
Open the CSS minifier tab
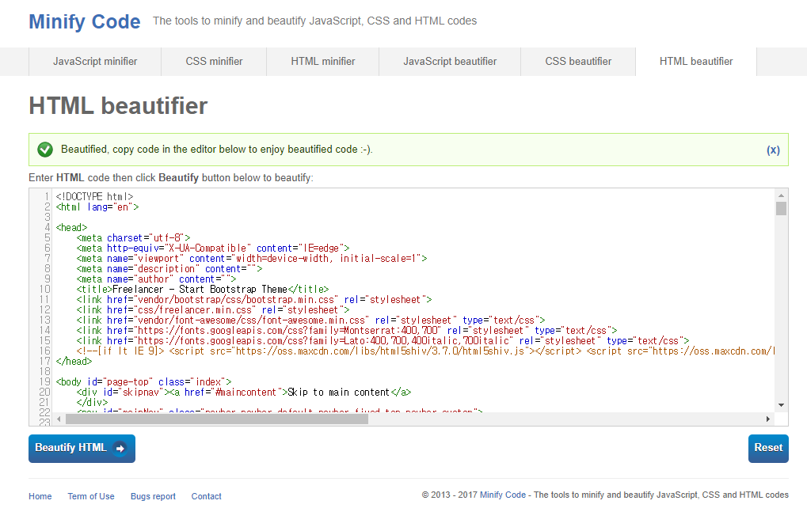(x=214, y=62)
